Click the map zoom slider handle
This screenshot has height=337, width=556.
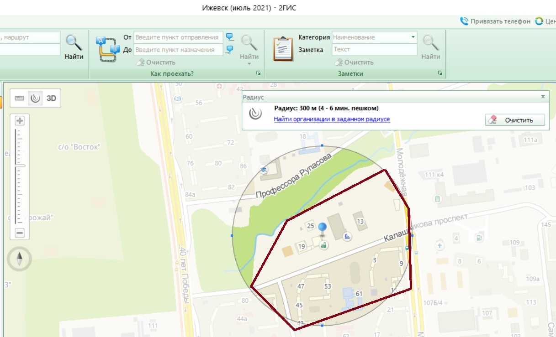tap(20, 166)
